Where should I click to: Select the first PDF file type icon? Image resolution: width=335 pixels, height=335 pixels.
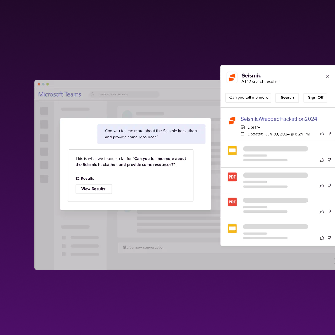click(232, 177)
